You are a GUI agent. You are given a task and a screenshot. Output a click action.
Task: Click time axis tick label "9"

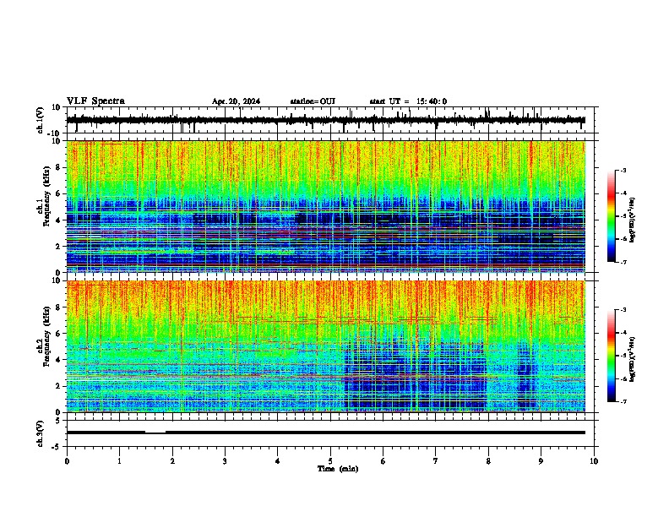click(x=541, y=461)
